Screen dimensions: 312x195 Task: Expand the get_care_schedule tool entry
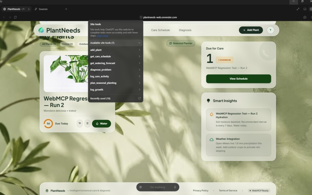(x=115, y=56)
